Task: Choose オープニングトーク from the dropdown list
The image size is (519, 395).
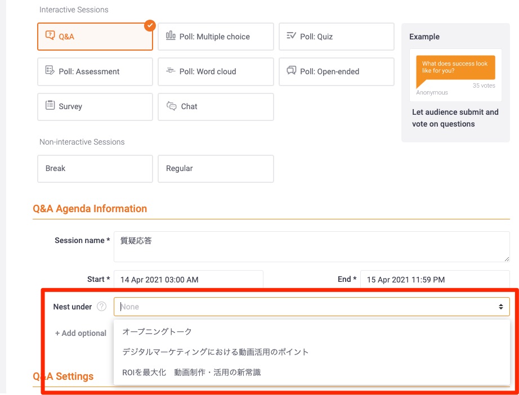Action: click(157, 331)
